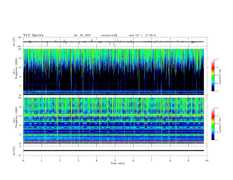Click the date 'Jul. 30, 2025'
This screenshot has height=180, width=233.
(x=82, y=35)
